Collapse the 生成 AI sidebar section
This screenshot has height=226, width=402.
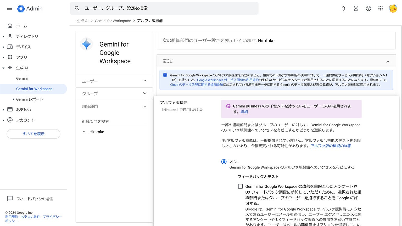click(x=3, y=68)
